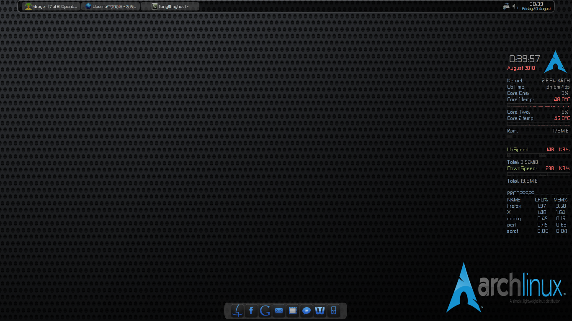Open the blue 'W' dock icon
Viewport: 572px width, 321px height.
[320, 311]
